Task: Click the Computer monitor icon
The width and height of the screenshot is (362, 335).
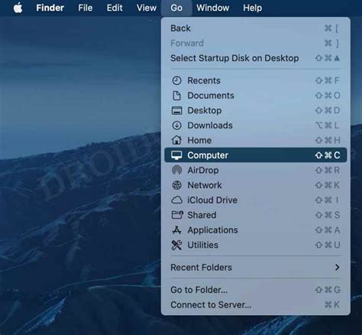Action: tap(176, 155)
